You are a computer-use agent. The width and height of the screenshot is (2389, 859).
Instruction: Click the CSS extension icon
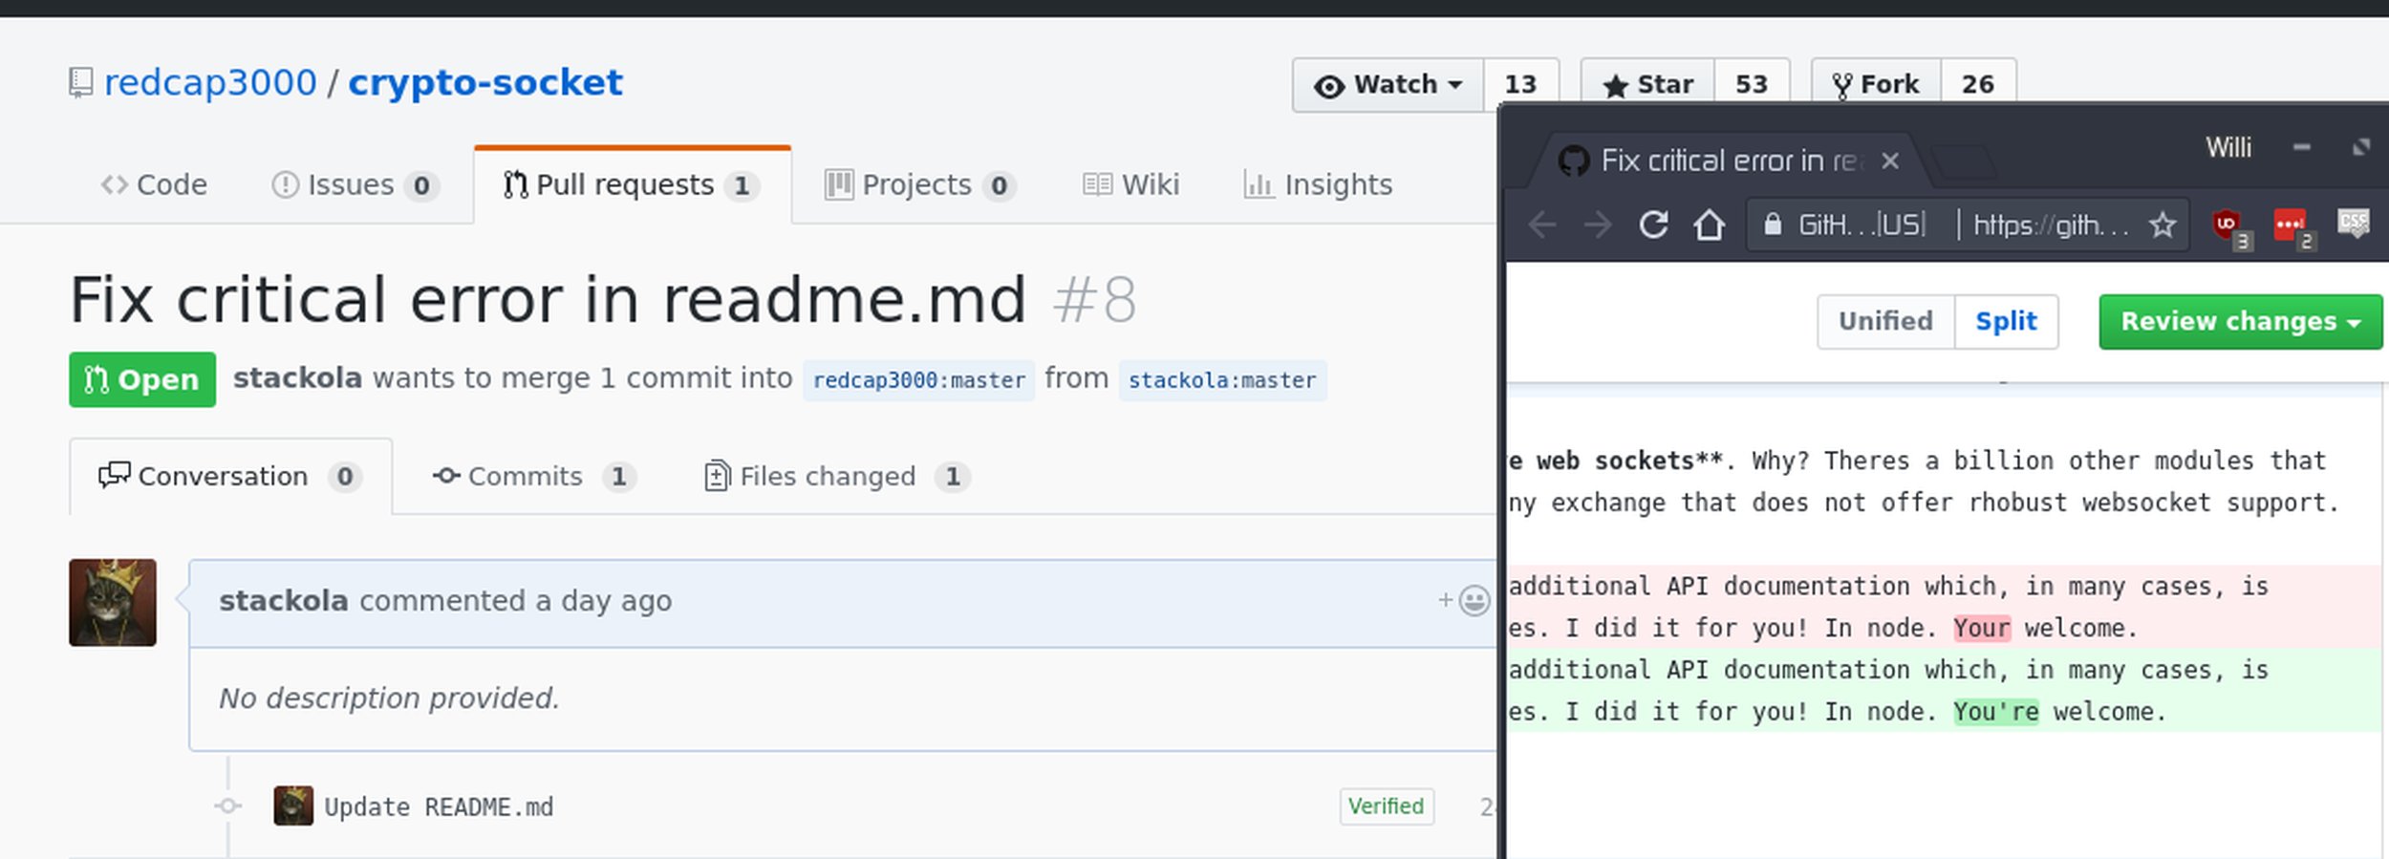pos(2353,224)
